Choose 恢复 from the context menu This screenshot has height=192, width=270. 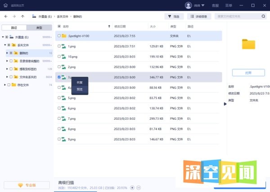point(80,83)
